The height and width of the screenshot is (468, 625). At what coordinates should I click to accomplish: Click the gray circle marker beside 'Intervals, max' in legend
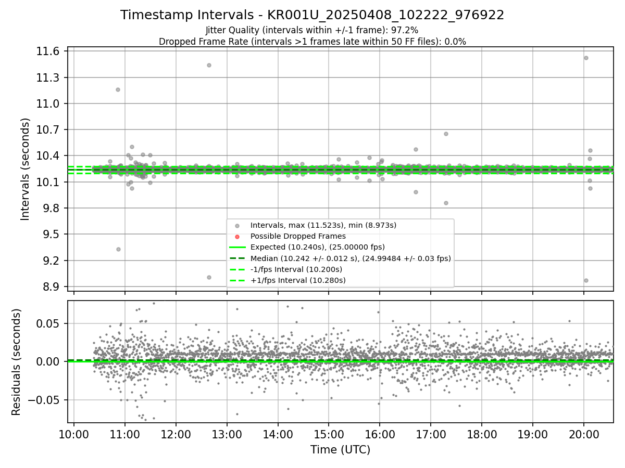[x=238, y=226]
